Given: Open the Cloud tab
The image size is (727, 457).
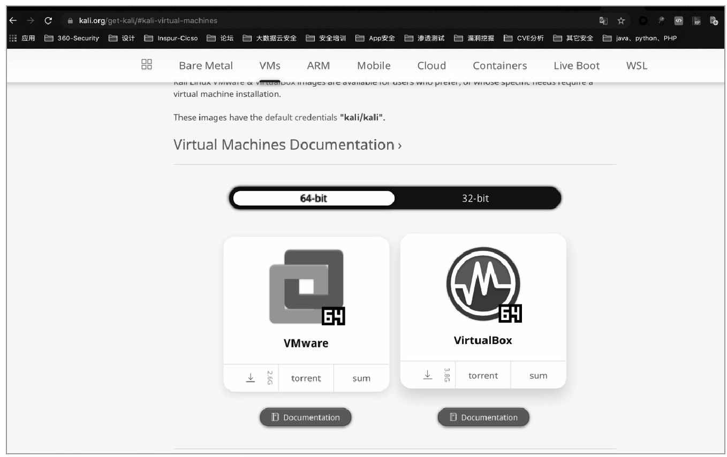Looking at the screenshot, I should [431, 66].
